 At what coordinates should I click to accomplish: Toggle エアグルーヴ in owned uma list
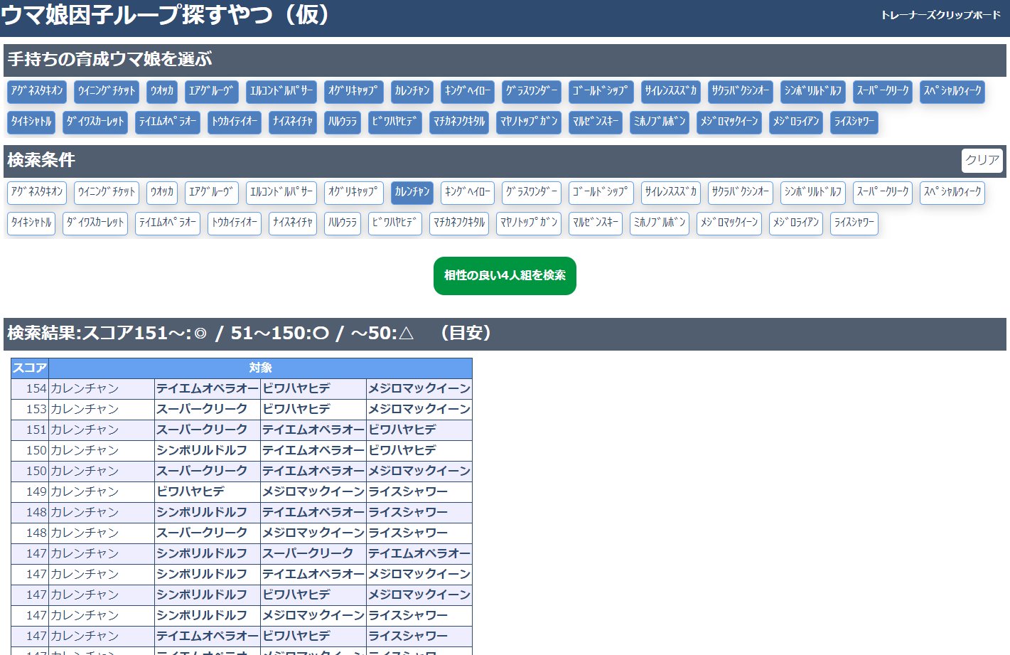(212, 92)
